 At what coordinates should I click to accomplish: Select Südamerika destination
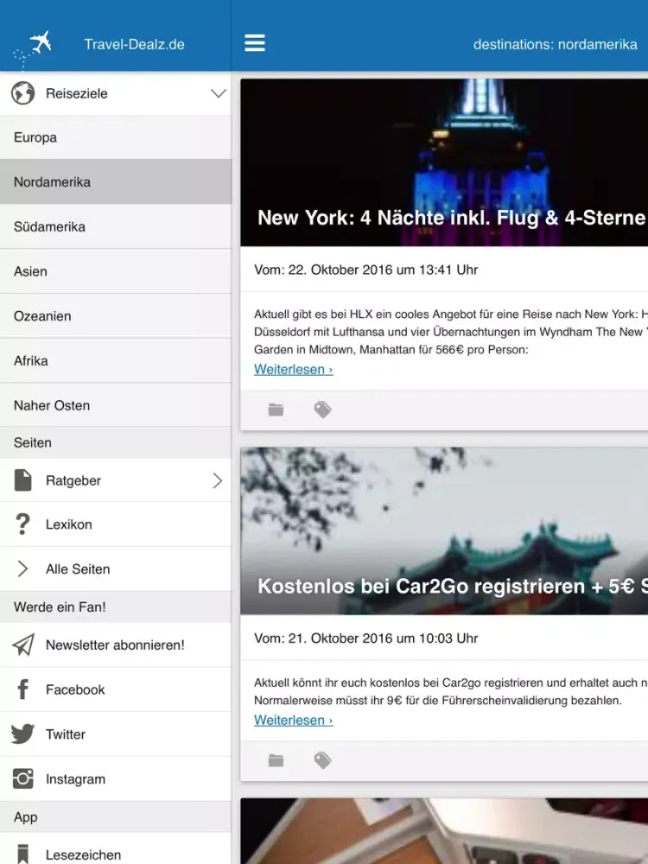(116, 226)
